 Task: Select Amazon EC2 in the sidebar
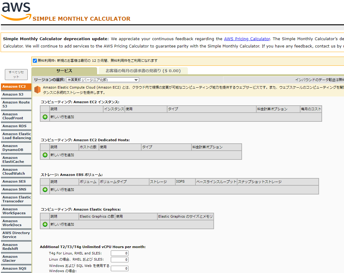click(x=16, y=87)
